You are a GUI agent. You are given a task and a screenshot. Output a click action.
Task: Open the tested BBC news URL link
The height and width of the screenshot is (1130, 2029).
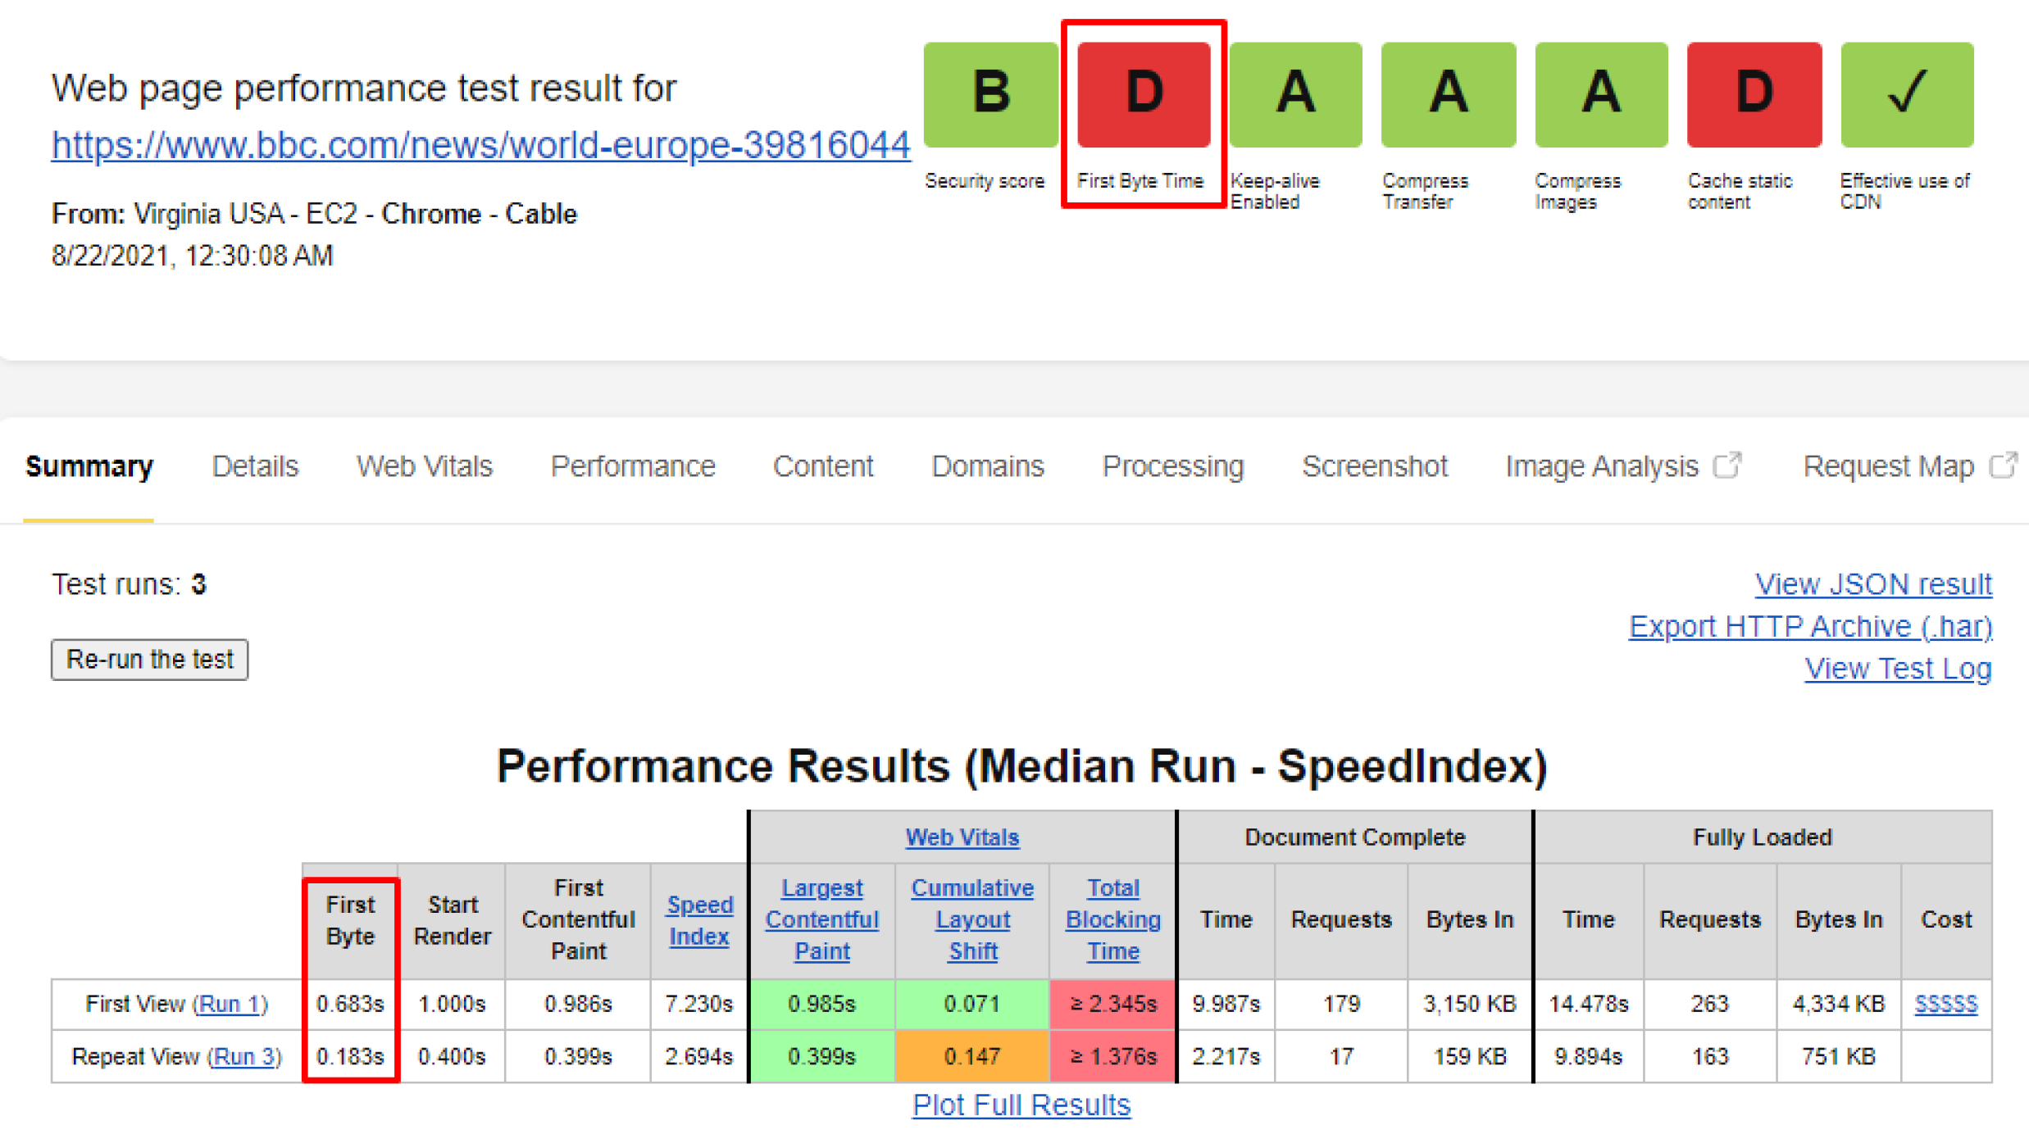click(481, 145)
